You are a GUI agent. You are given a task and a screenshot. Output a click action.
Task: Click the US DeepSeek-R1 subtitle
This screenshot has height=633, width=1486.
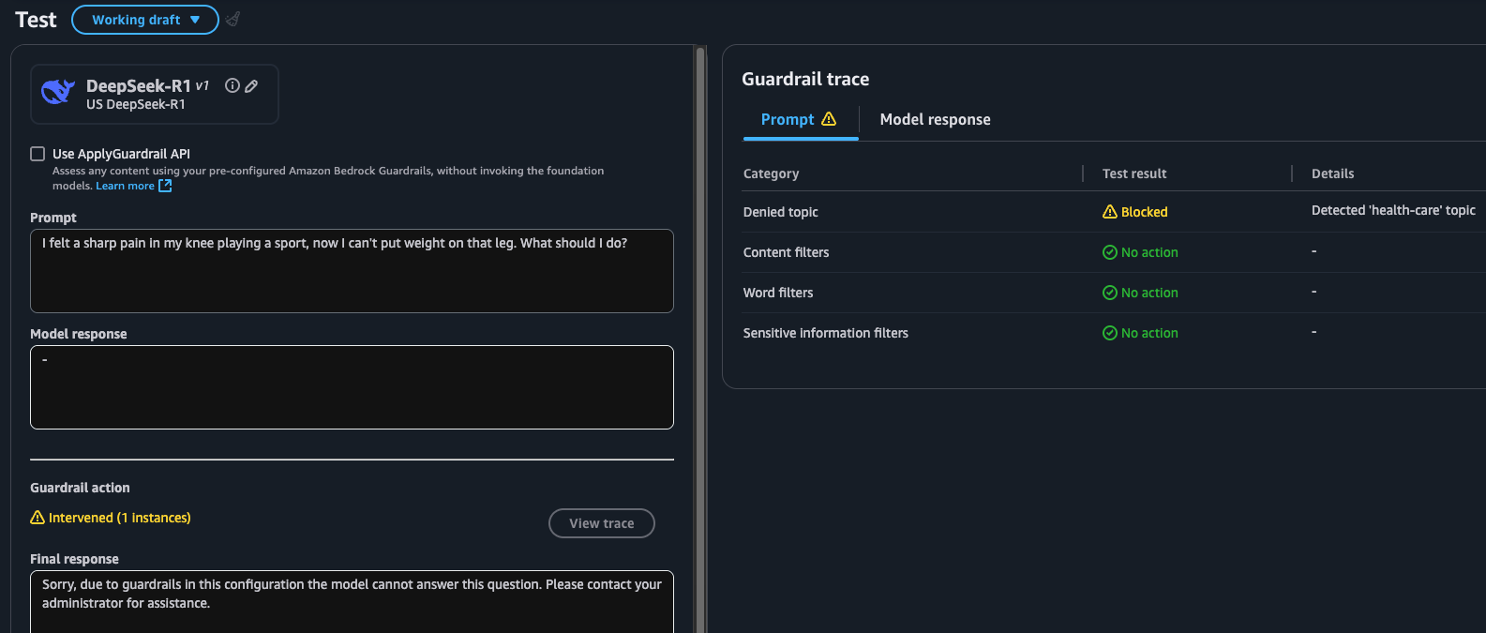coord(136,104)
